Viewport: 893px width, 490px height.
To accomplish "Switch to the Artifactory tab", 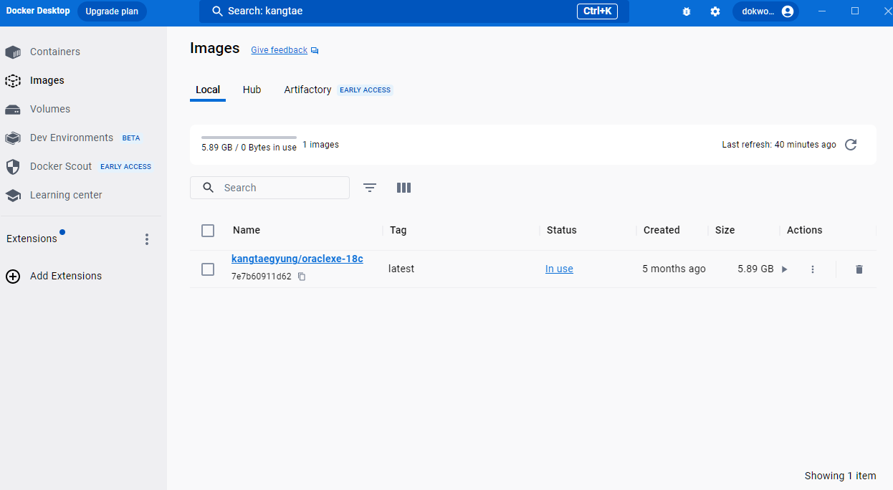I will point(307,90).
